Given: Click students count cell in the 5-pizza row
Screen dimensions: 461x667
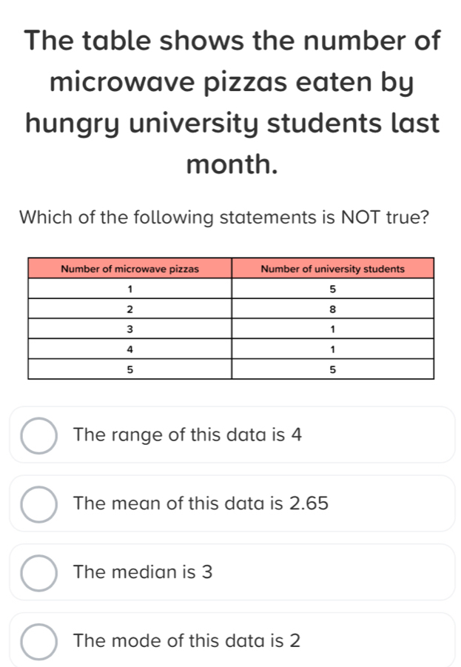Looking at the screenshot, I should click(x=332, y=369).
